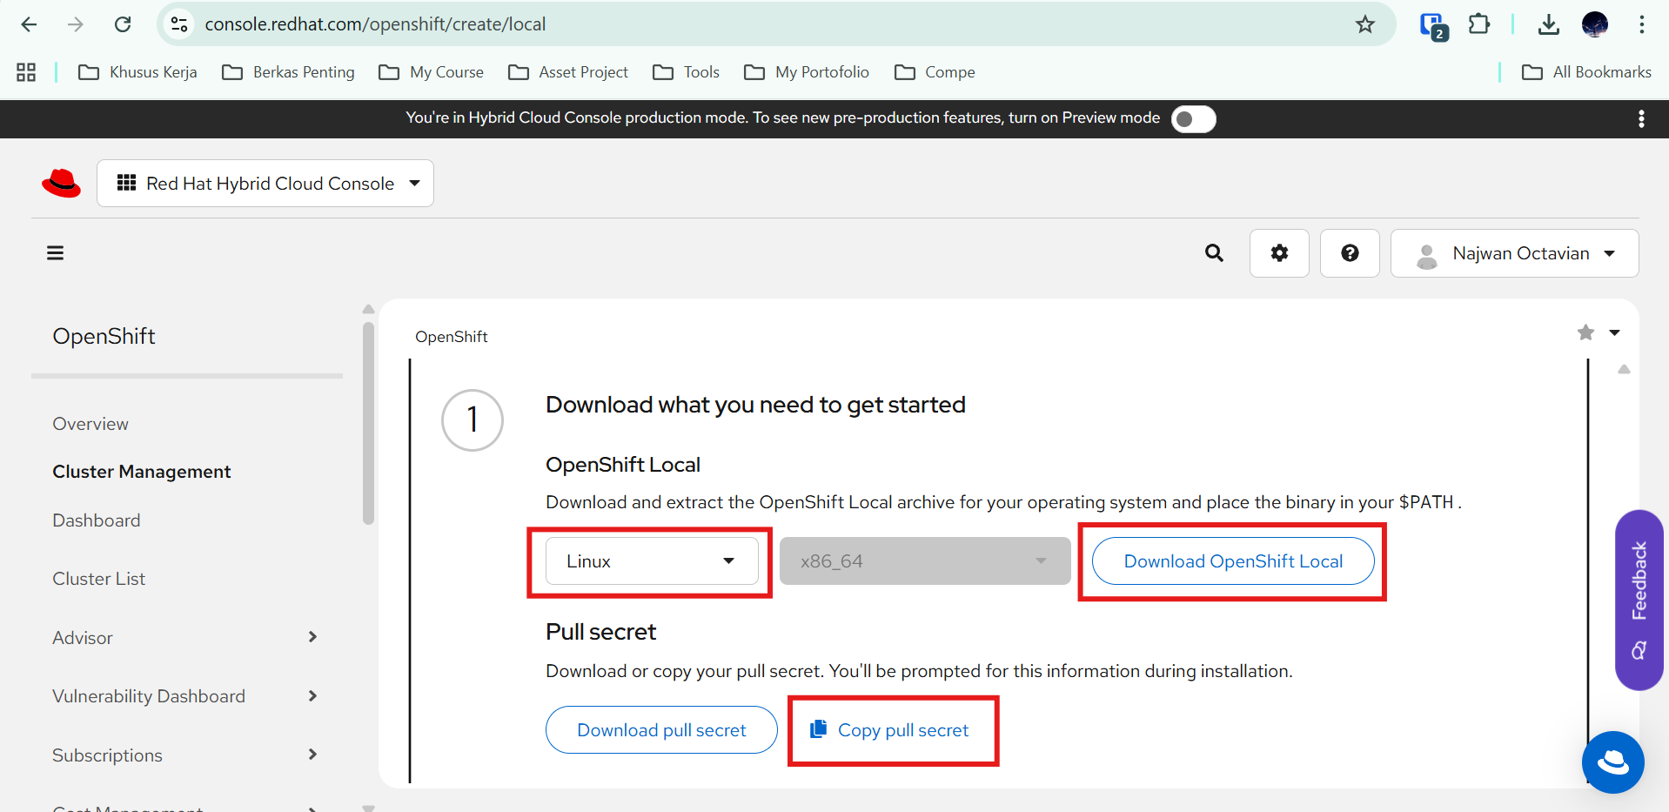Open the hamburger navigation menu
The width and height of the screenshot is (1669, 812).
[x=56, y=253]
